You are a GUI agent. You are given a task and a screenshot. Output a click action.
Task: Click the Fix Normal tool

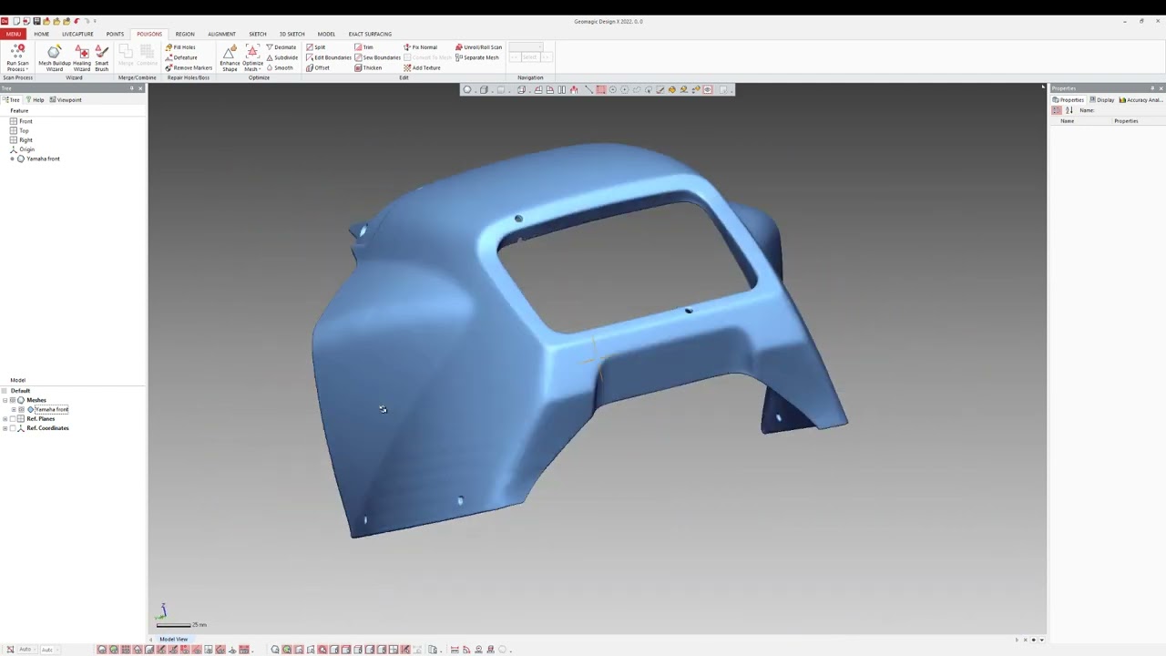coord(421,47)
